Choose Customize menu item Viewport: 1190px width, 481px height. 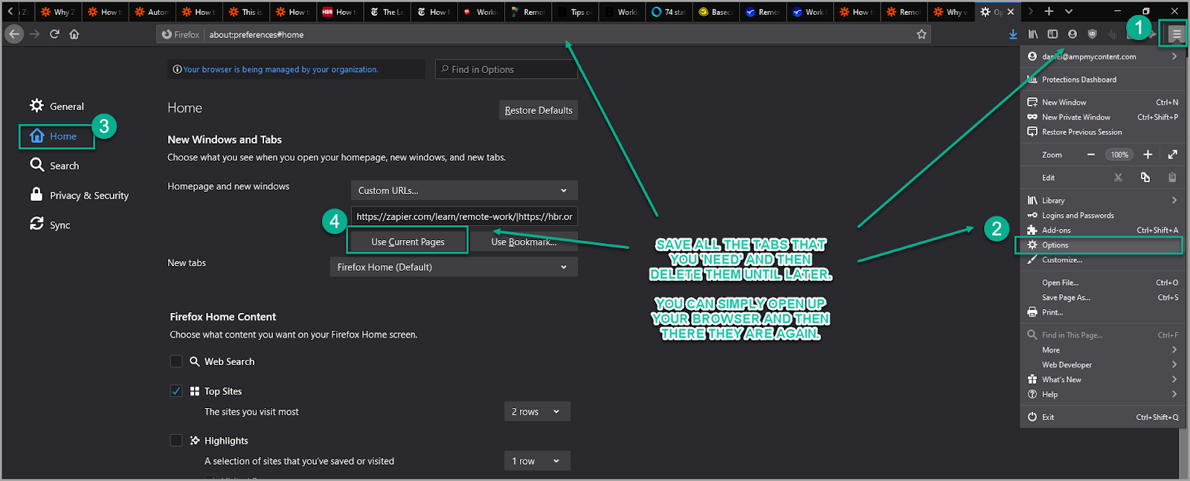pyautogui.click(x=1102, y=260)
